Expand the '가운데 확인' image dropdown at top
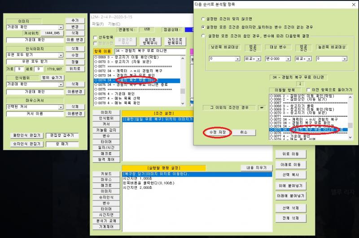The height and width of the screenshot is (238, 359). tap(60, 27)
